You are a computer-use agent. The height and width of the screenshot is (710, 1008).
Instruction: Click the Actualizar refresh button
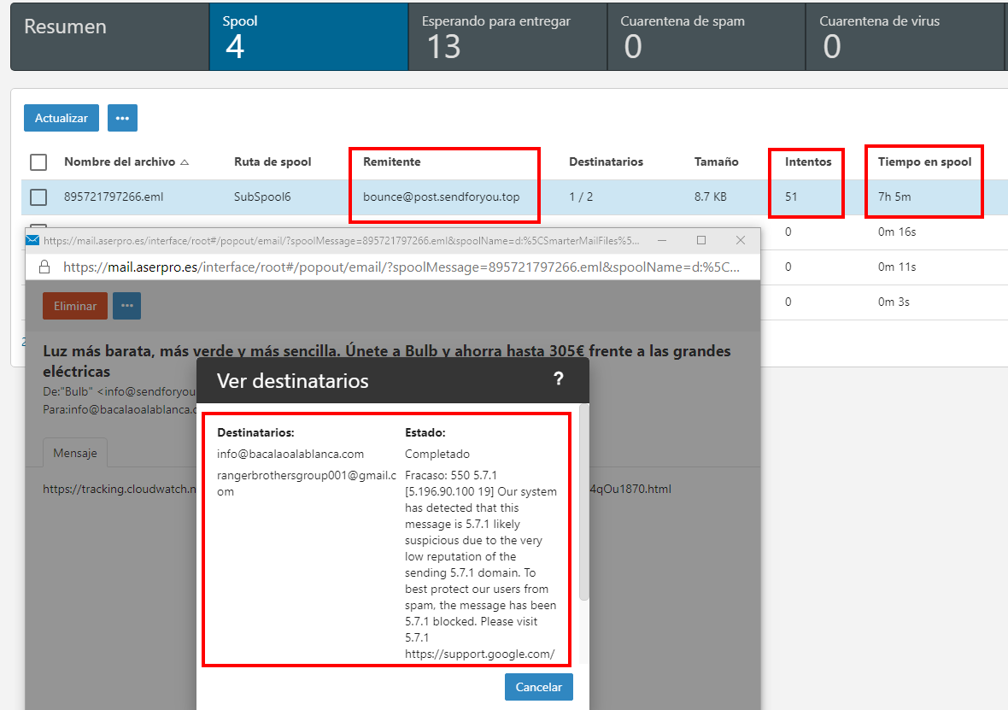click(61, 118)
